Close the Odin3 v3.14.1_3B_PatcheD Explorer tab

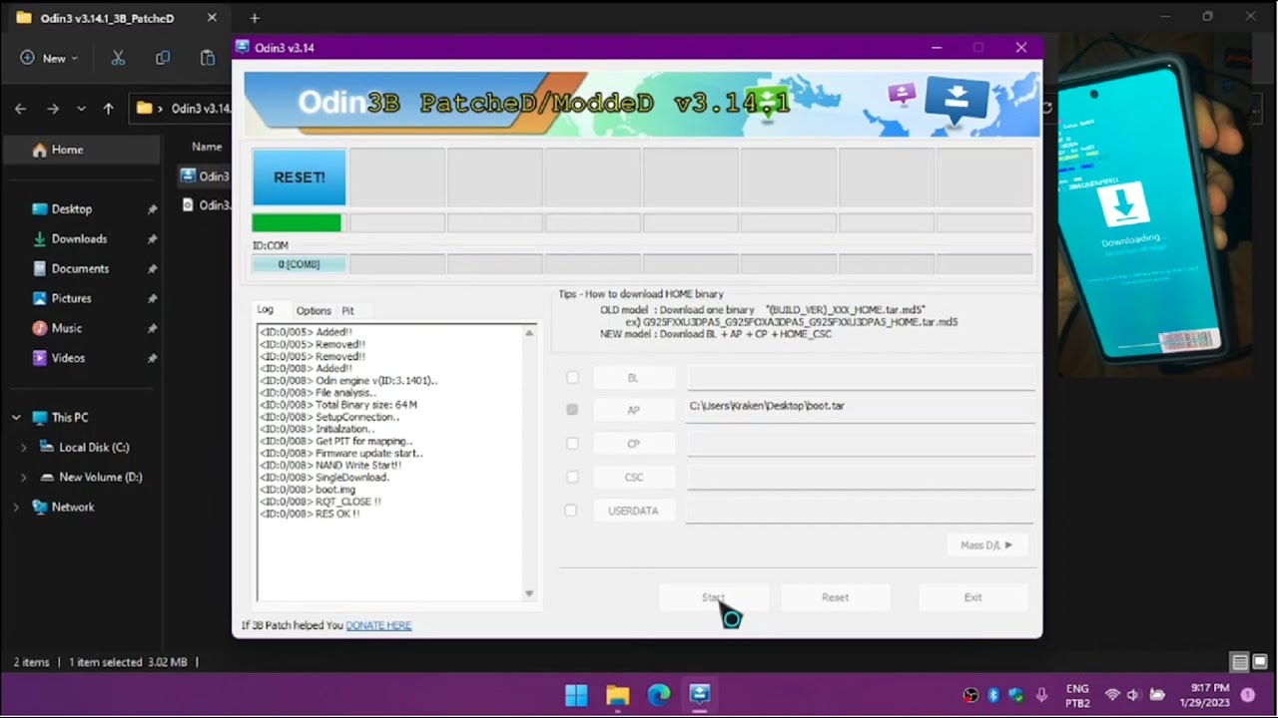pos(212,18)
